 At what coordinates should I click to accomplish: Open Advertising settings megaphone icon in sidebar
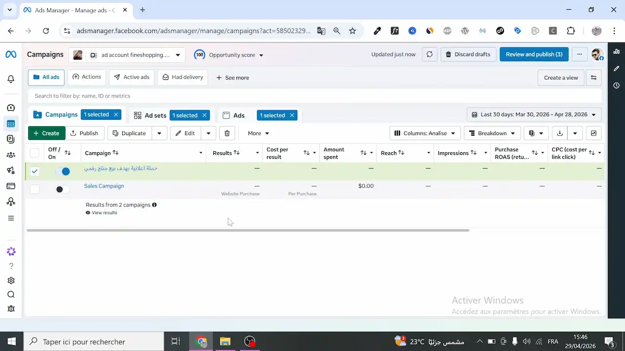[x=11, y=171]
